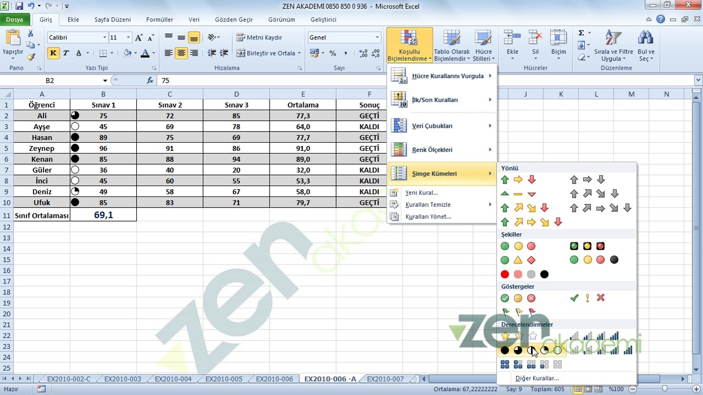Switch to Page Layout view in status bar

pyautogui.click(x=588, y=389)
